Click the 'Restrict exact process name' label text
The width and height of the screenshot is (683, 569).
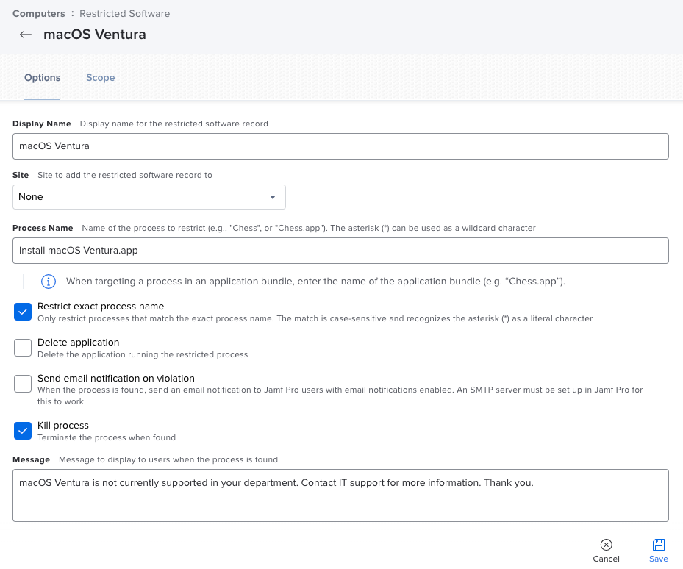[101, 307]
